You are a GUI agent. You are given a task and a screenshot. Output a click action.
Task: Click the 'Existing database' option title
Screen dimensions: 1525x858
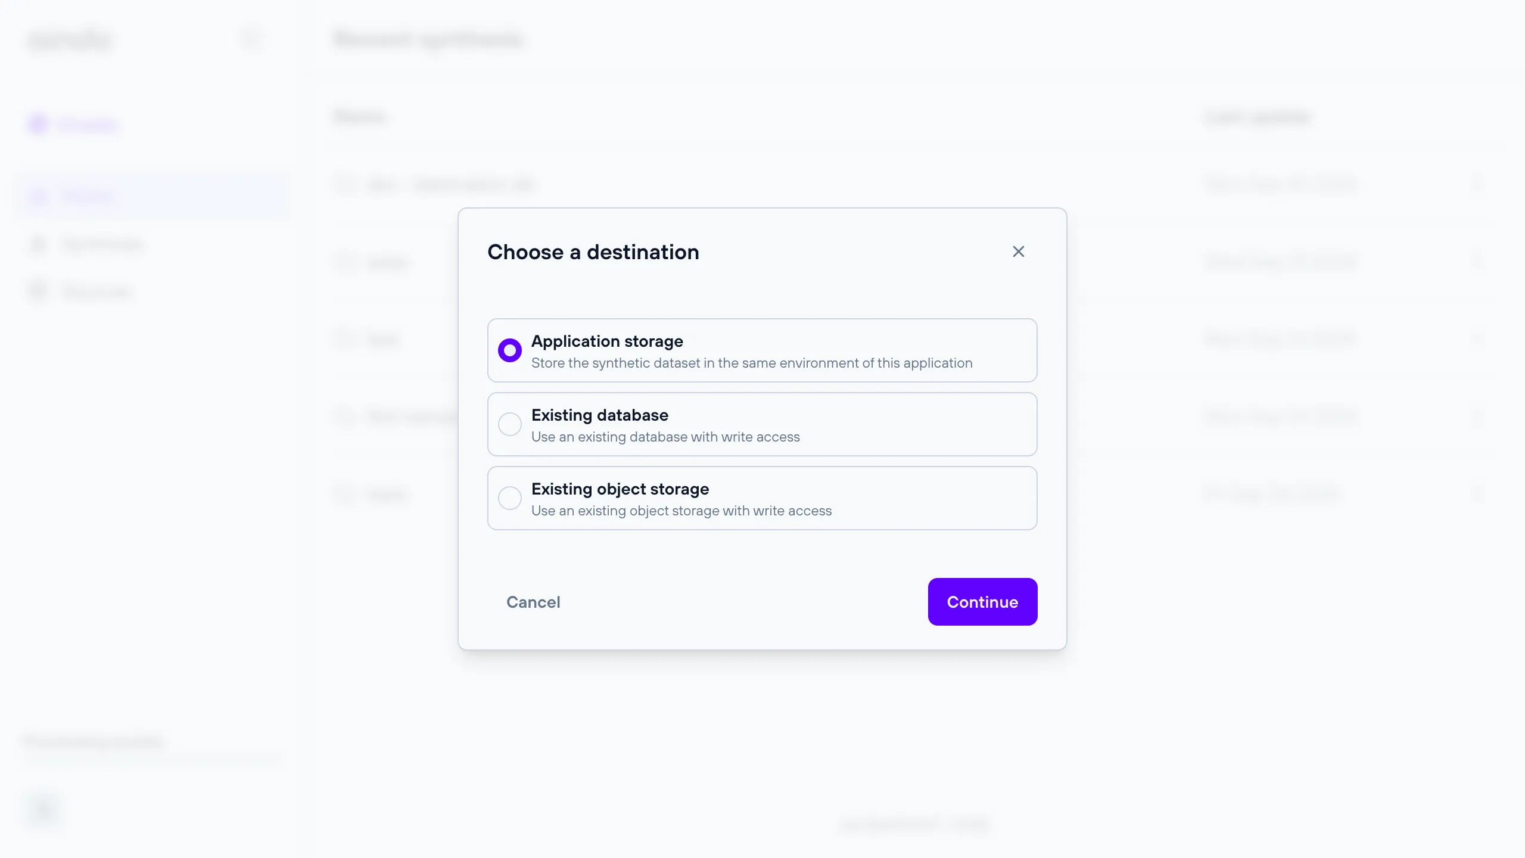pyautogui.click(x=599, y=415)
